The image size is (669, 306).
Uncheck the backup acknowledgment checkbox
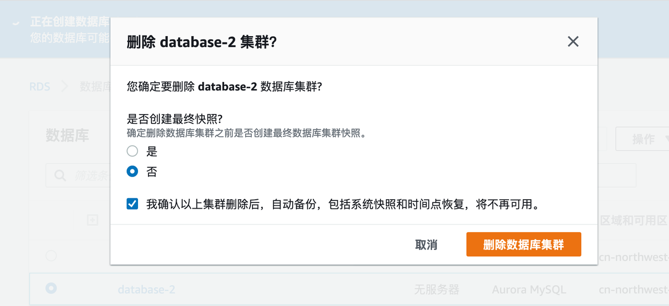[132, 204]
